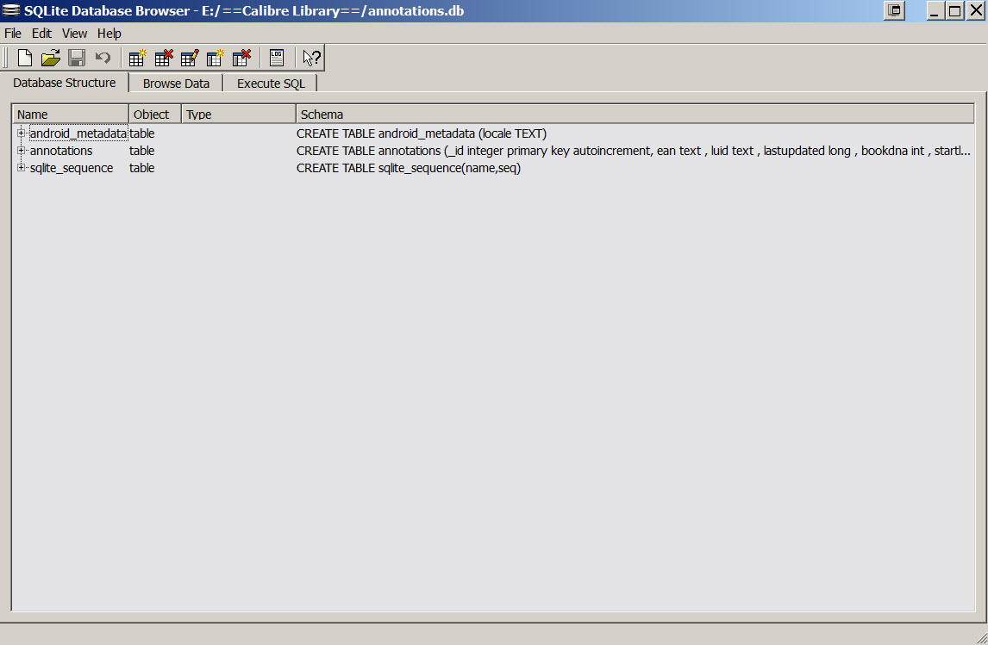Screen dimensions: 988x645
Task: Select the annotations row name
Action: [x=61, y=151]
